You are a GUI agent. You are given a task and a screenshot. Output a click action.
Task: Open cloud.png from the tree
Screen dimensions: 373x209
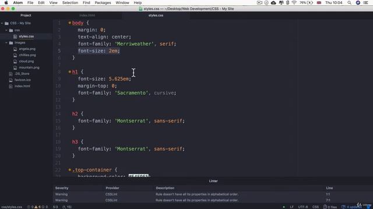click(x=26, y=61)
